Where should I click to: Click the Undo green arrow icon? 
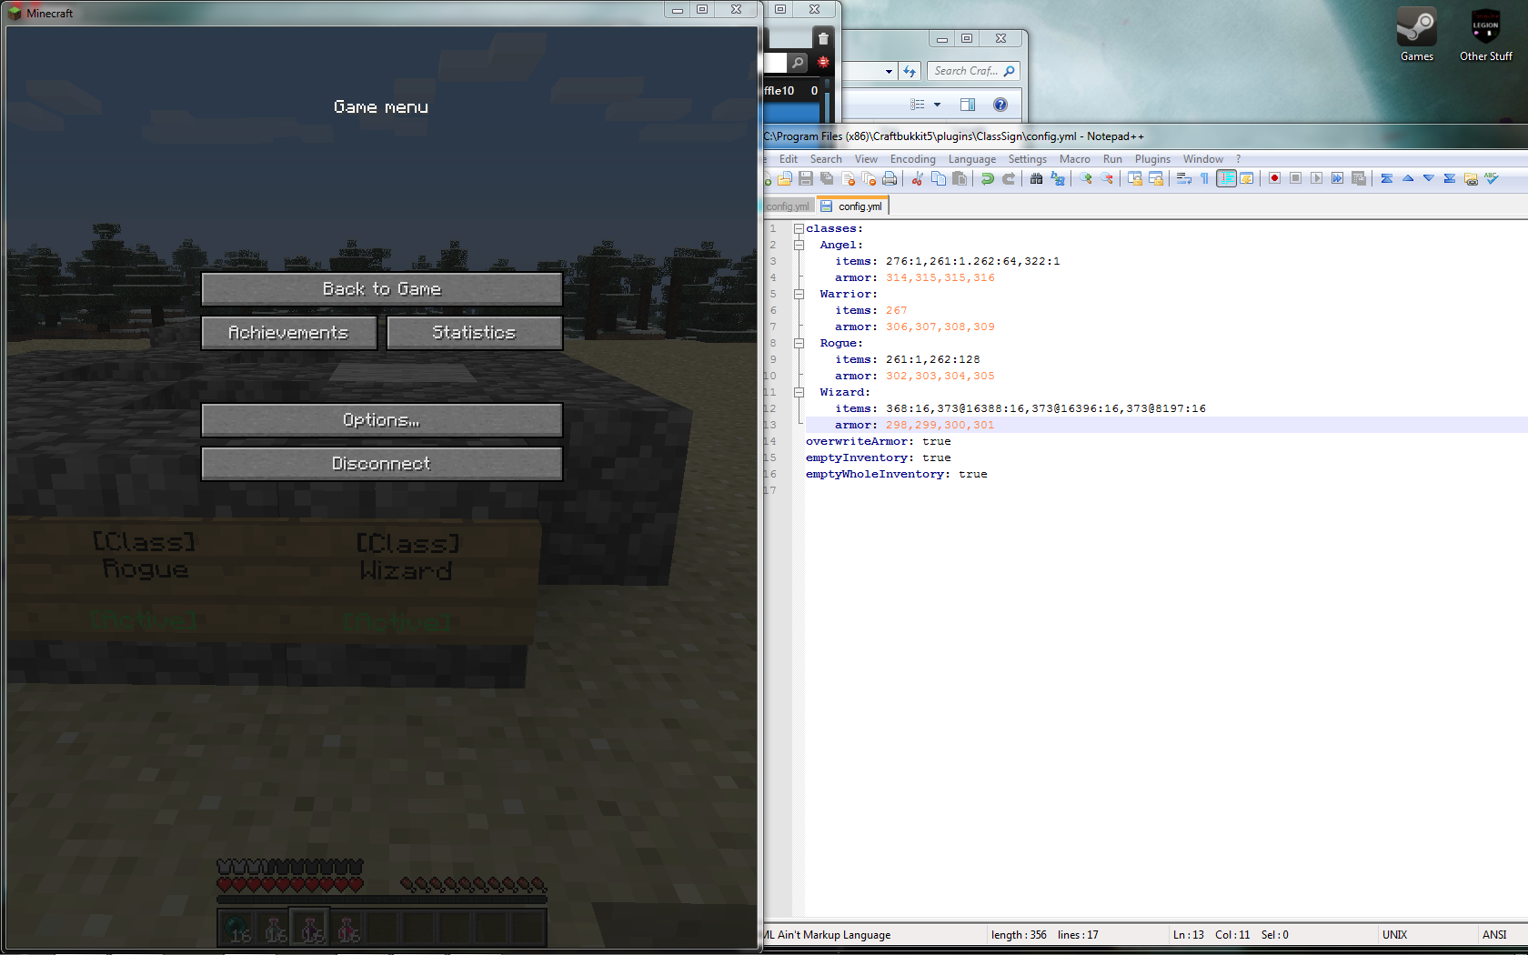pyautogui.click(x=987, y=178)
